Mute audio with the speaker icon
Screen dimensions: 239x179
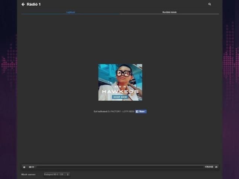(x=216, y=167)
